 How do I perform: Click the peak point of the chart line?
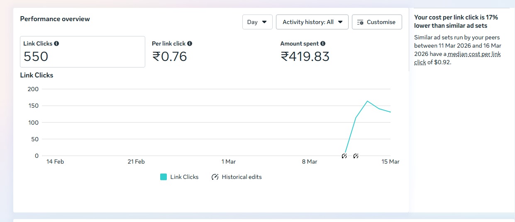[367, 101]
